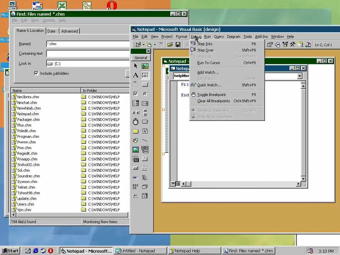This screenshot has width=340, height=255.
Task: Select the CheckBox control in the toolbox
Action: coord(136,94)
